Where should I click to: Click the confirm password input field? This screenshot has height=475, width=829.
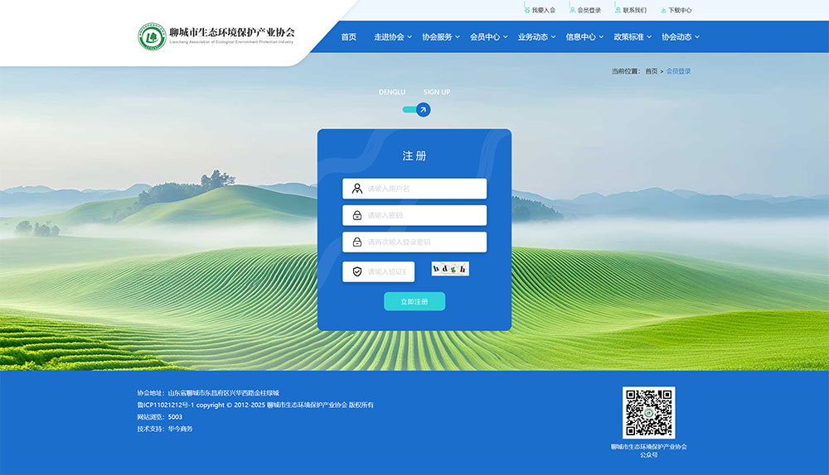coord(423,242)
